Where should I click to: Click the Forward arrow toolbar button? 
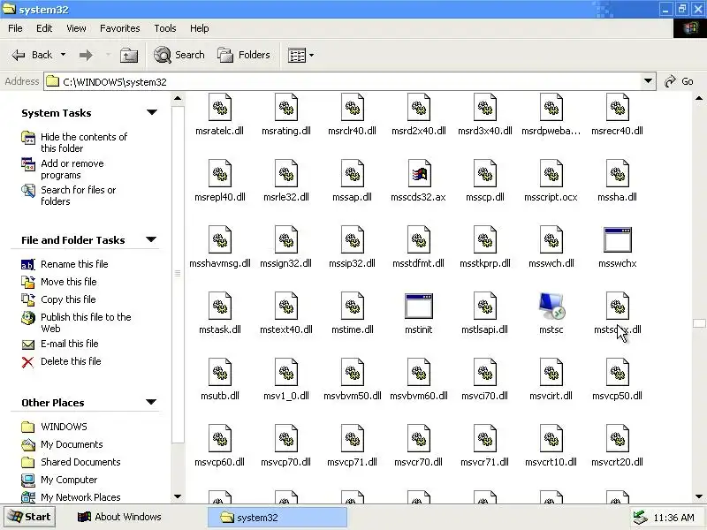coord(86,55)
